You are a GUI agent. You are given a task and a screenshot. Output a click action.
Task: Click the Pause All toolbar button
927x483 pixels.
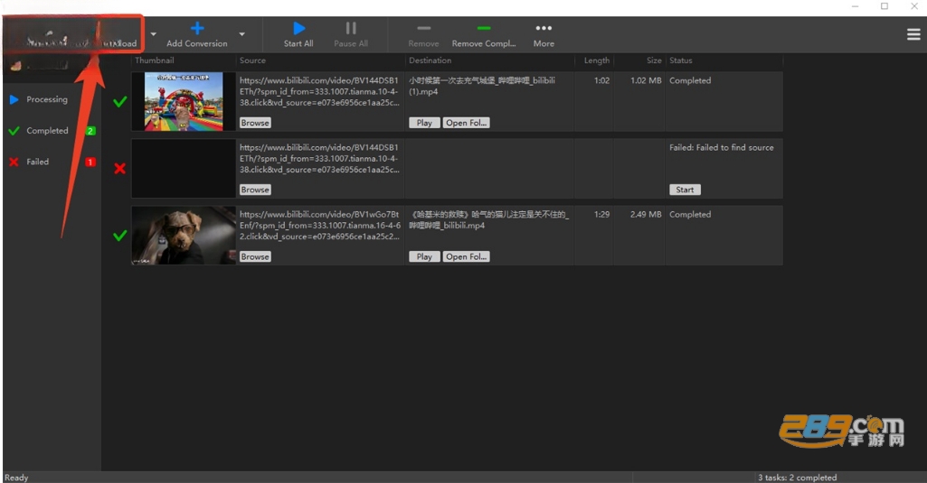coord(351,35)
